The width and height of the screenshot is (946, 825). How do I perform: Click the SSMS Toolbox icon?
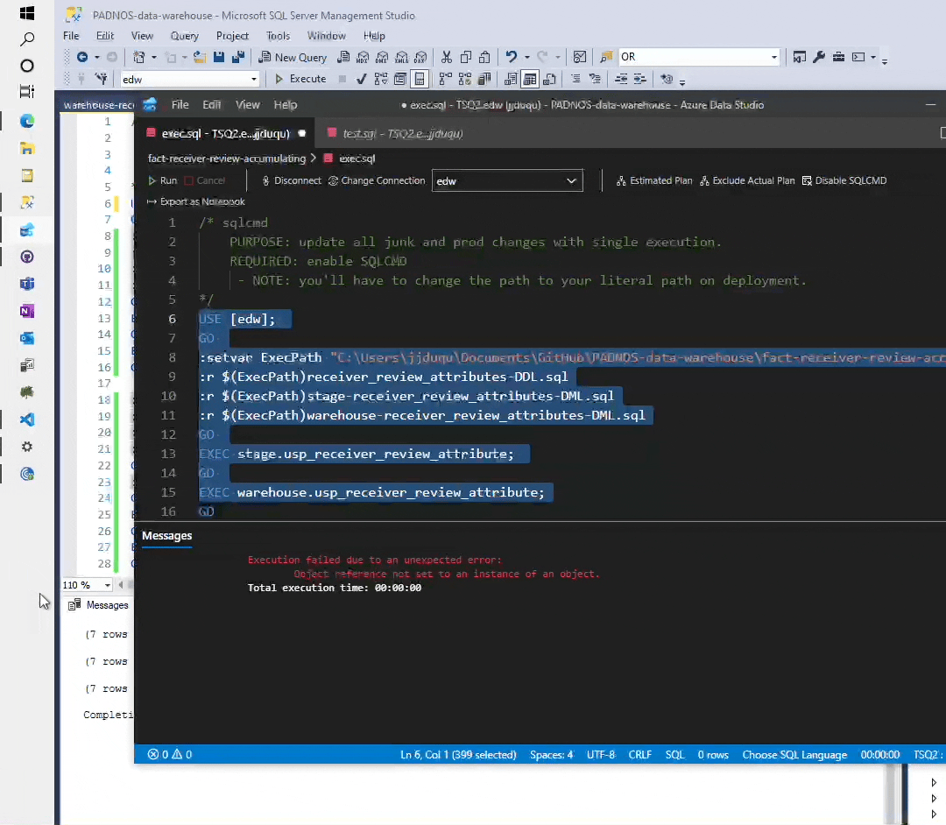(838, 57)
